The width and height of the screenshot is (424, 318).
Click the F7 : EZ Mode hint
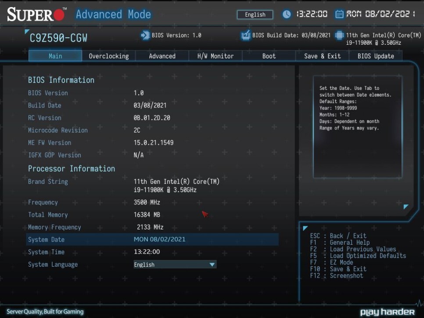331,262
